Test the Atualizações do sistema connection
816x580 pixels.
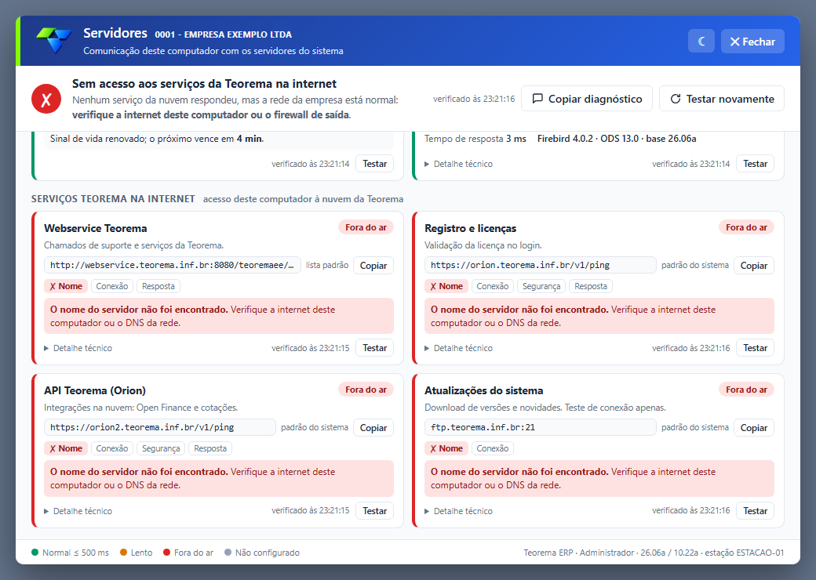click(755, 511)
